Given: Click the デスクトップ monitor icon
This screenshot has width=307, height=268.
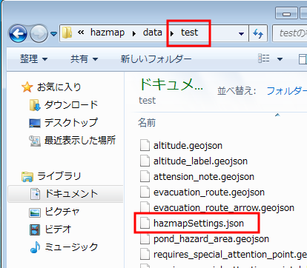Looking at the screenshot, I should coord(35,123).
